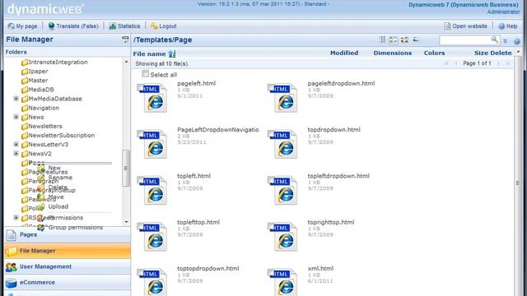The height and width of the screenshot is (296, 527).
Task: Click the sort icon next to File name
Action: point(172,53)
